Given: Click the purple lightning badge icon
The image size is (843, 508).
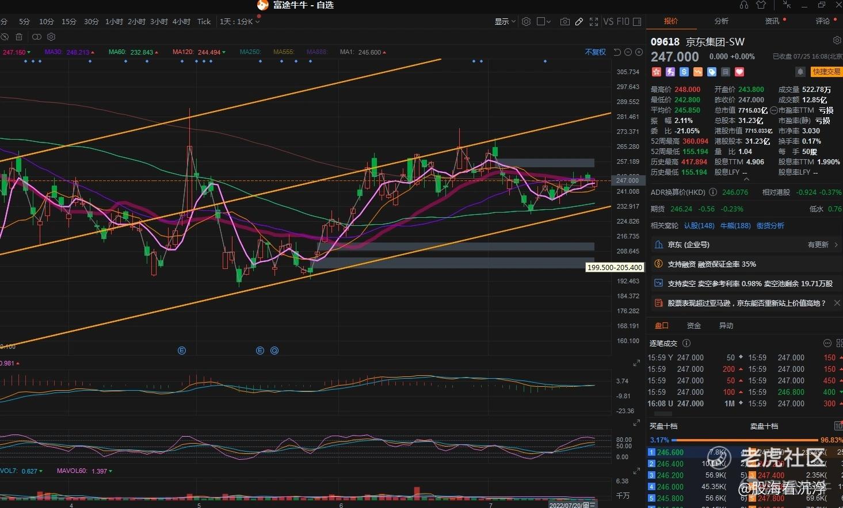Looking at the screenshot, I should click(670, 72).
